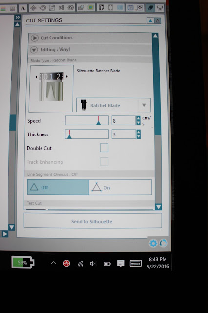Show hidden tray icons chevron
The height and width of the screenshot is (313, 208).
pos(53,263)
